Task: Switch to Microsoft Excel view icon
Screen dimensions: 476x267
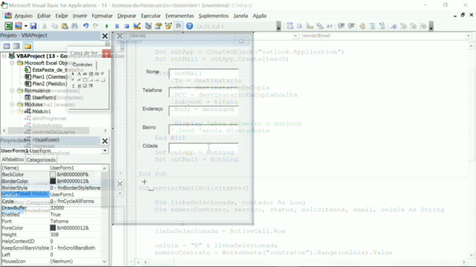Action: pos(8,26)
